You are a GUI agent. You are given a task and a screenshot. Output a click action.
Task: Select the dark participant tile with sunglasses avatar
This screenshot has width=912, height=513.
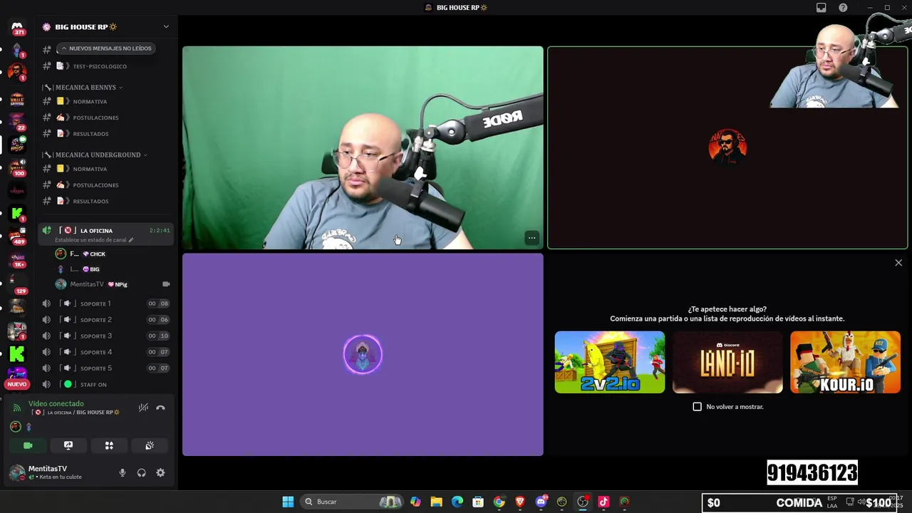[x=727, y=147]
